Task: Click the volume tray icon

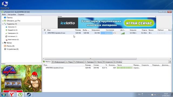Action: point(155,95)
